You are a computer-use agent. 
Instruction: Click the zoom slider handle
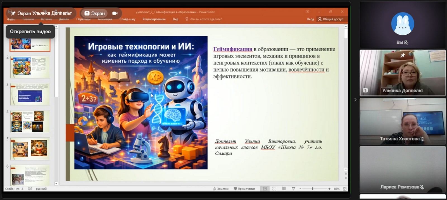(x=313, y=189)
